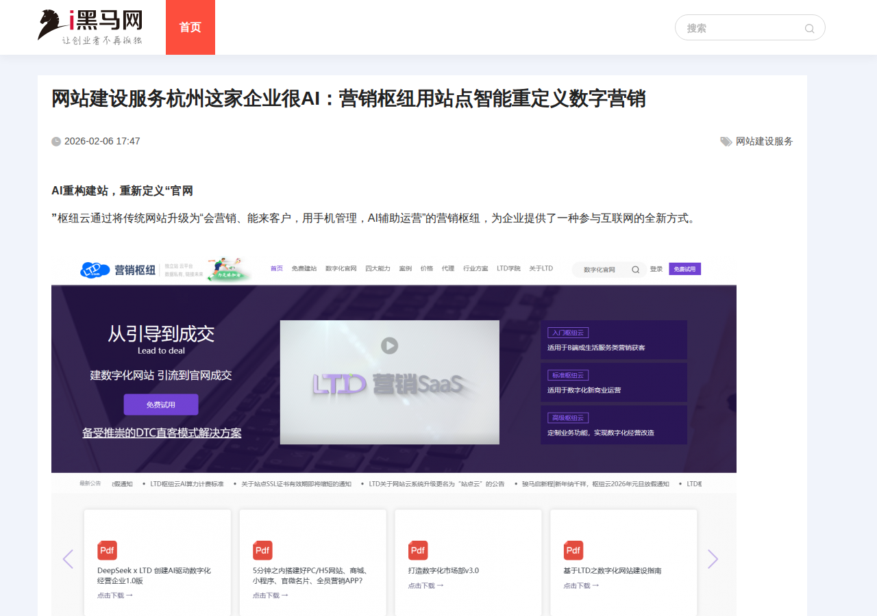Screen dimensions: 877x616
Task: Click Pdf icon above 基于LTD之数字化网站建设指南
Action: (573, 550)
